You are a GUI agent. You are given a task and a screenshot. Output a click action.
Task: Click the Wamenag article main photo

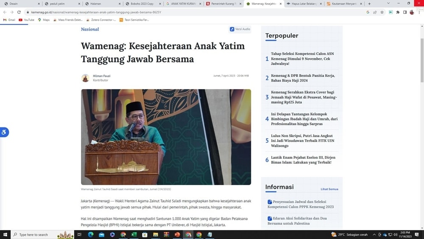[x=166, y=137]
